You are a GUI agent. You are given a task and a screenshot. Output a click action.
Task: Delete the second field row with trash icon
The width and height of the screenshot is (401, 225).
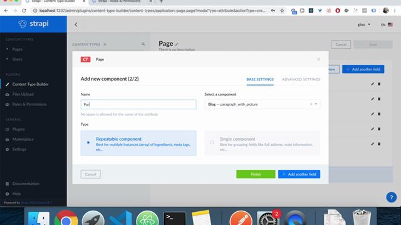pyautogui.click(x=379, y=99)
